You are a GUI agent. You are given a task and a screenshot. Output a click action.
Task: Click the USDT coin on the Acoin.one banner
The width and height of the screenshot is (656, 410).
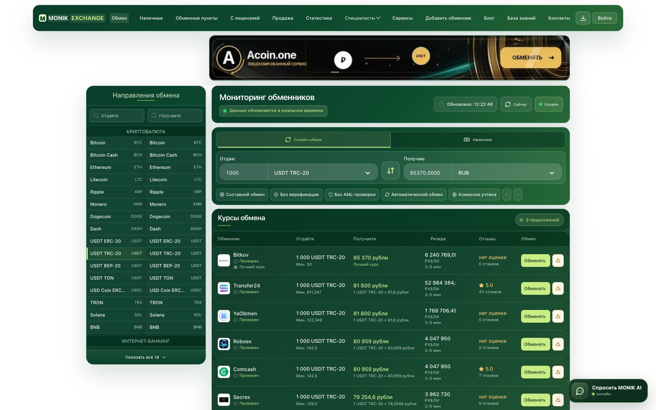[421, 56]
